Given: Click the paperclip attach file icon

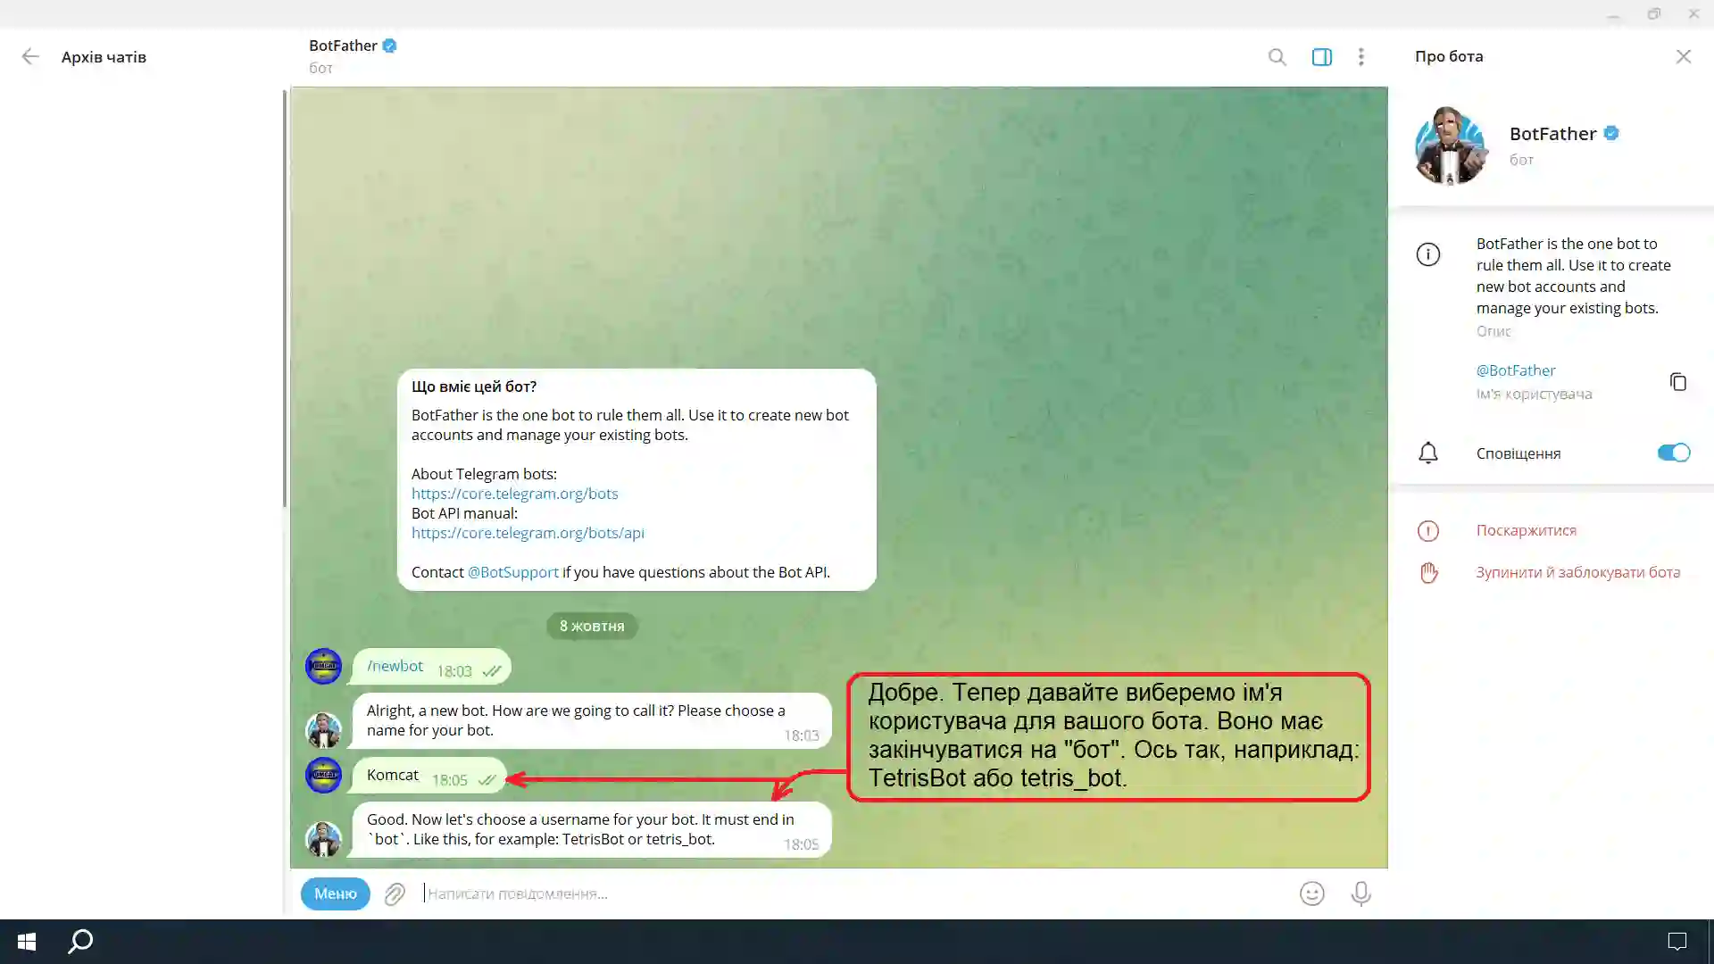Looking at the screenshot, I should coord(395,893).
